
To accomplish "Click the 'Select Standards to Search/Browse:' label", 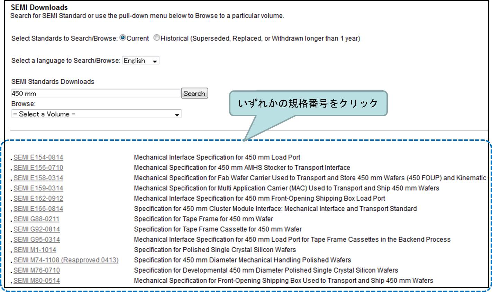I will point(64,38).
